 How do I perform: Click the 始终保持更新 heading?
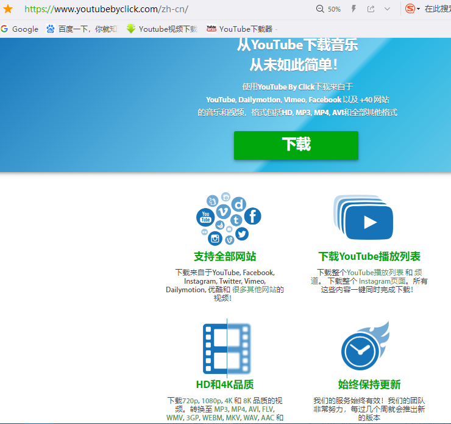(369, 384)
